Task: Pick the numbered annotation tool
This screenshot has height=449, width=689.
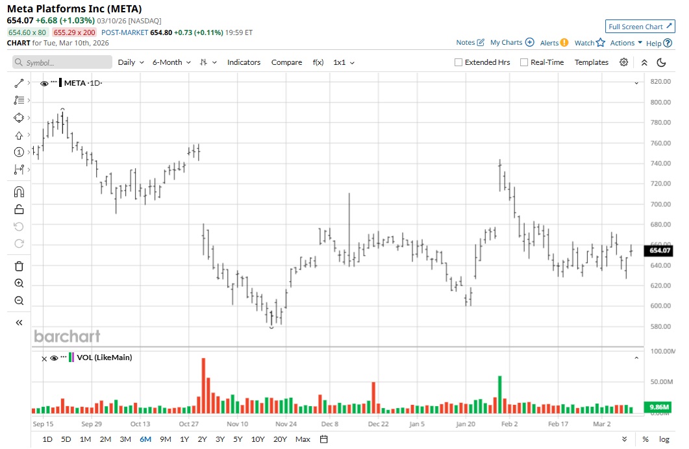Action: [x=19, y=152]
